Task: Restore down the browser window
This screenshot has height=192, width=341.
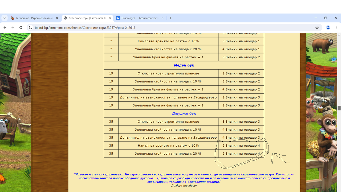Action: coord(326,18)
